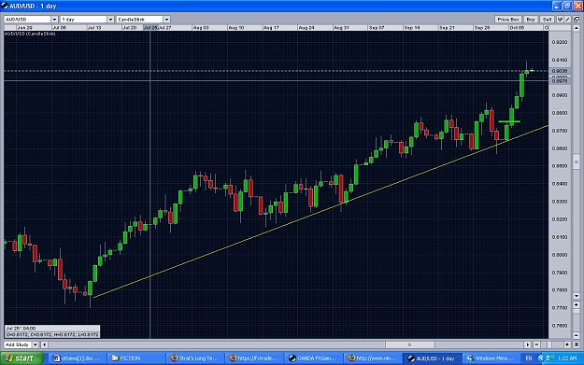Click the 0.9036 current price label
584x365 pixels.
pos(560,71)
